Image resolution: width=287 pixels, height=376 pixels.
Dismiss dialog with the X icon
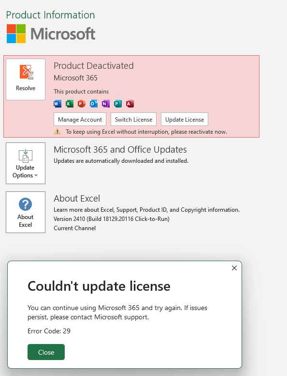234,268
